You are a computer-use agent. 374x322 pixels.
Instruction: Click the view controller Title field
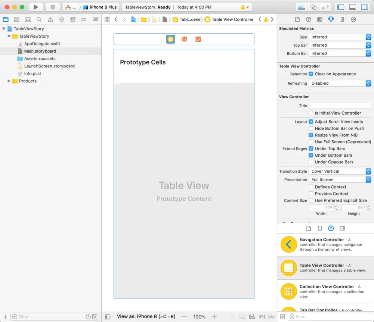[x=340, y=106]
